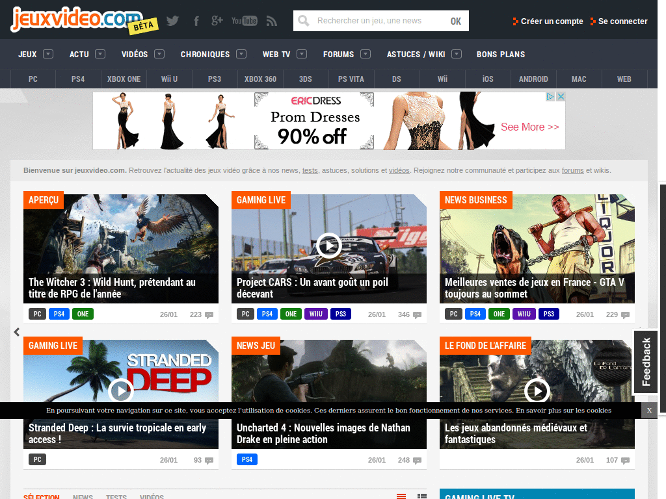Play the Stranded Deep video
The height and width of the screenshot is (499, 666).
120,390
